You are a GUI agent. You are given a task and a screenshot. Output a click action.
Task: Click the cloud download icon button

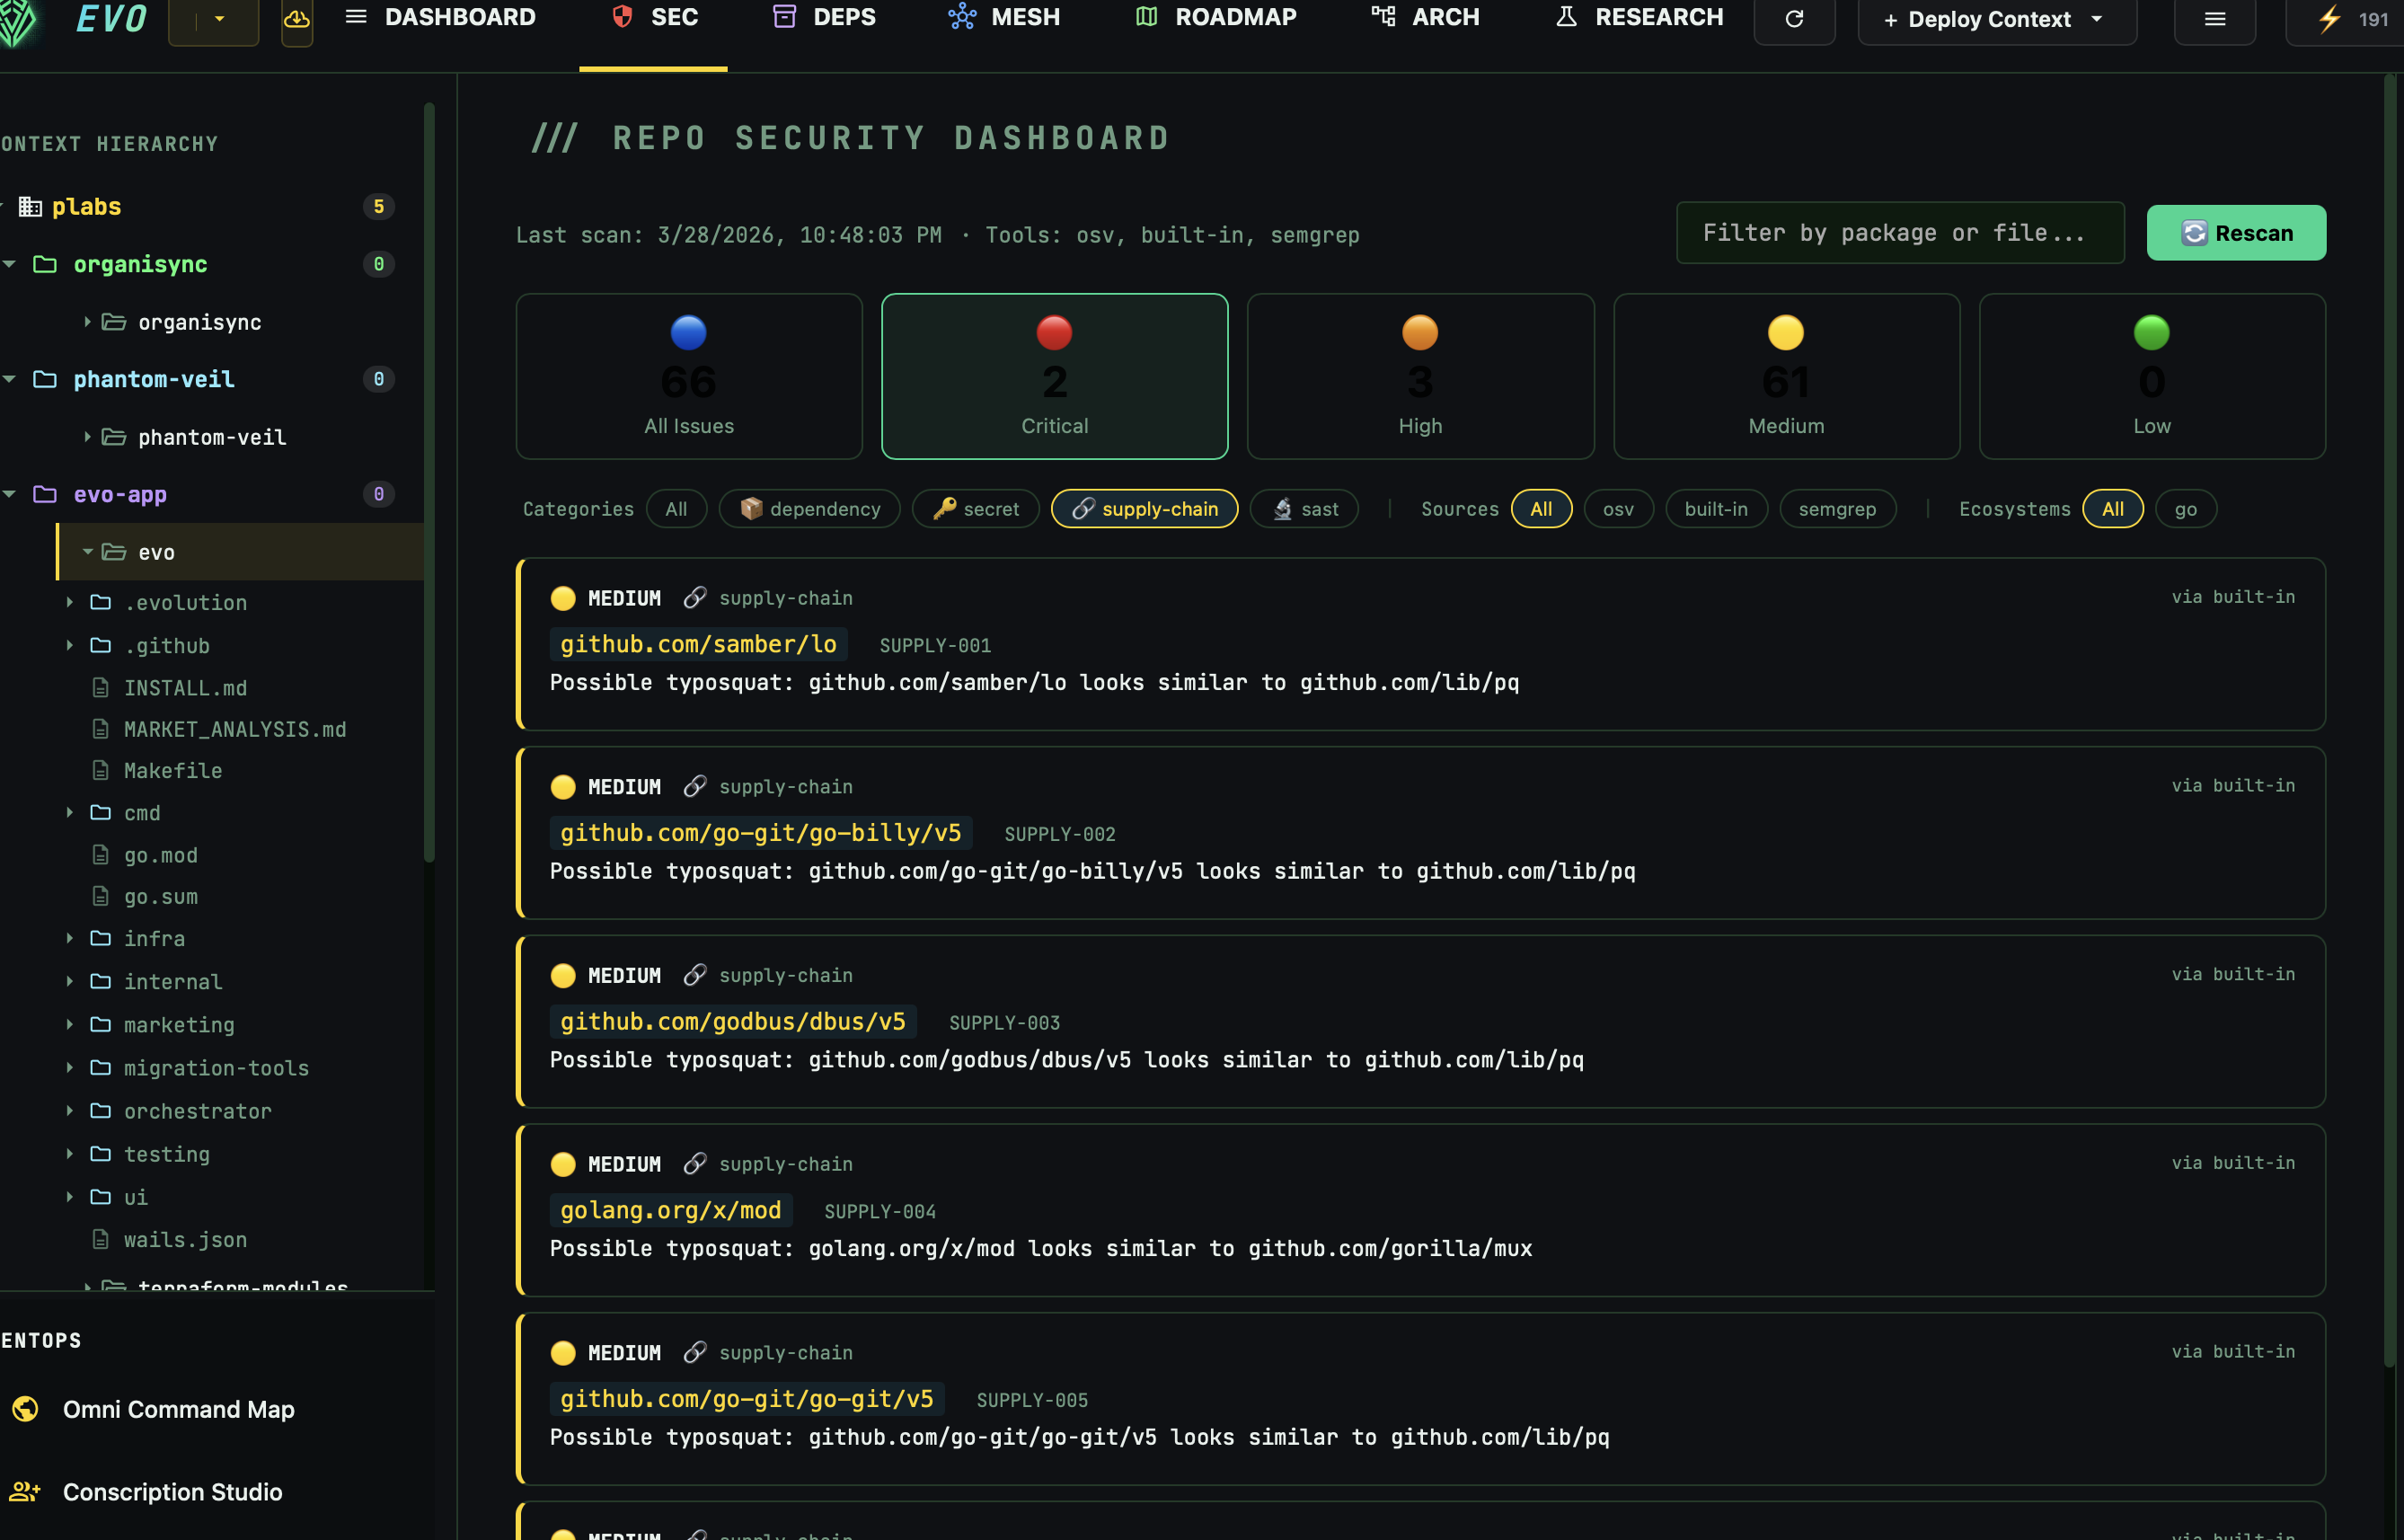pyautogui.click(x=296, y=20)
